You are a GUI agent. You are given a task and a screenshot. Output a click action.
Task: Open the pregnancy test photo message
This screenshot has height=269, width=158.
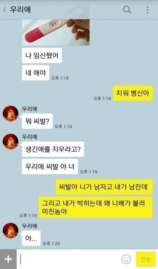(x=56, y=32)
